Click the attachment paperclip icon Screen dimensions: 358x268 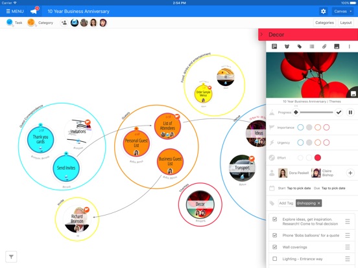click(x=324, y=47)
